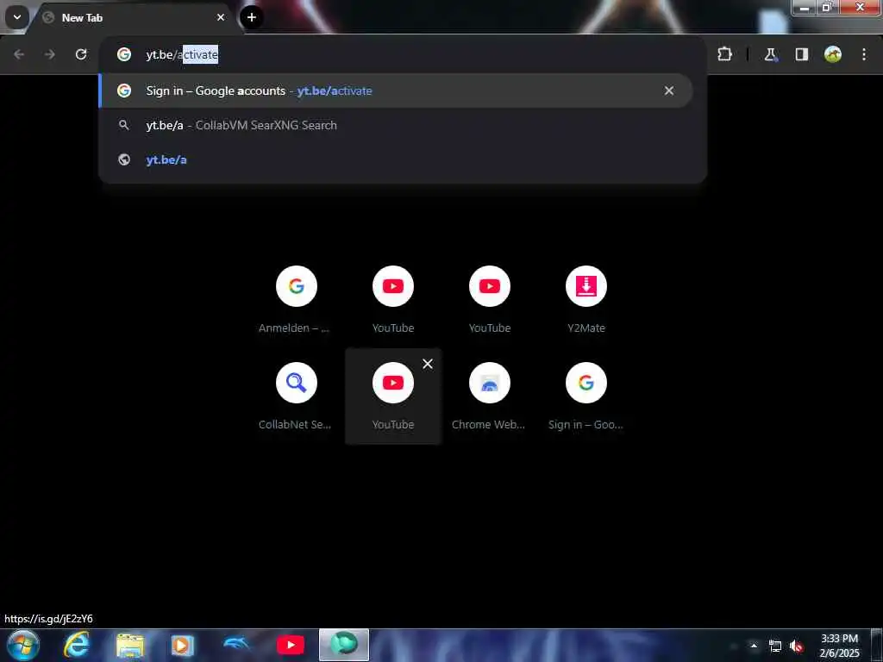Image resolution: width=883 pixels, height=662 pixels.
Task: Open the CollabNet Search shortcut
Action: 297,397
